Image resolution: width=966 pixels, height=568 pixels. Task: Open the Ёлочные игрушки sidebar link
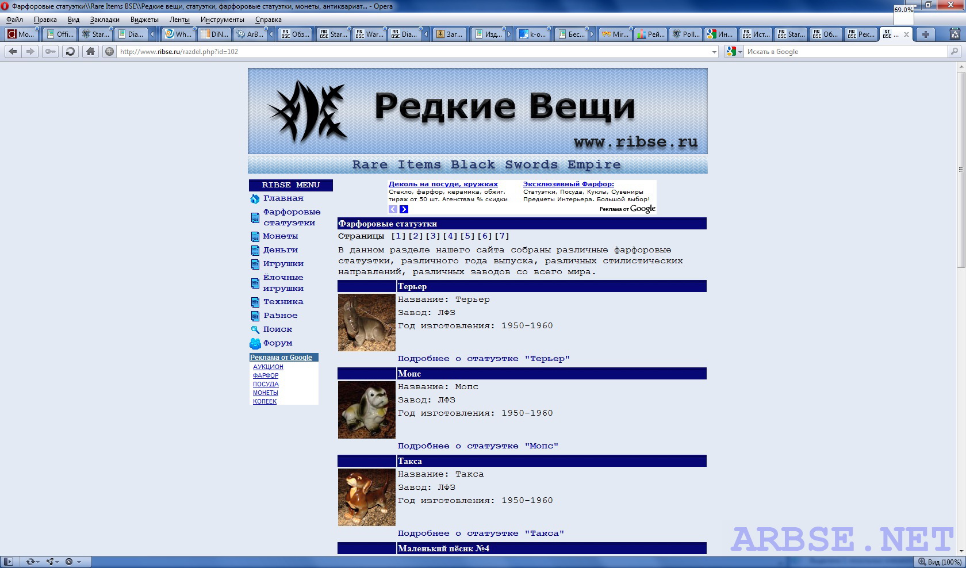point(283,283)
